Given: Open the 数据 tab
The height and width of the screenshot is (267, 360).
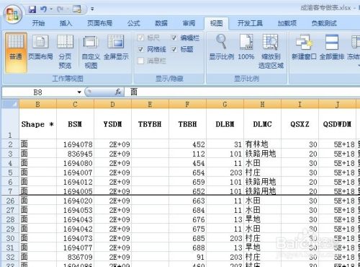Looking at the screenshot, I should click(x=161, y=23).
